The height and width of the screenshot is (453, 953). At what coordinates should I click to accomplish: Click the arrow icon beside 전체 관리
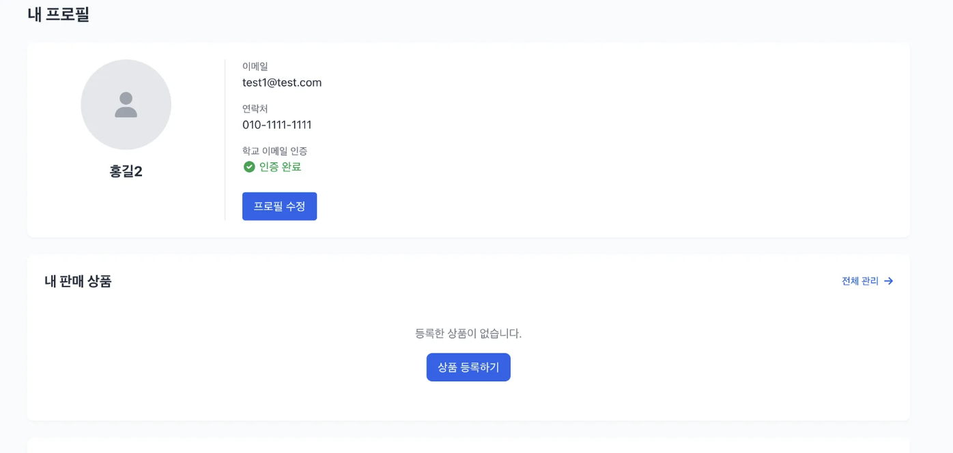(x=888, y=281)
